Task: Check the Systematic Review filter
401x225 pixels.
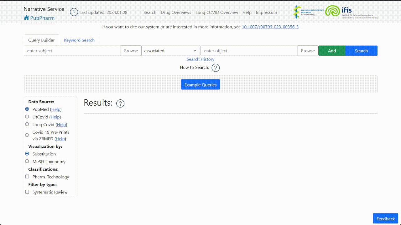Action: tap(27, 192)
